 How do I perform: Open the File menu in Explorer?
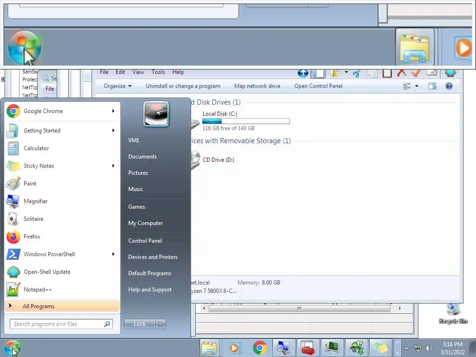pyautogui.click(x=104, y=72)
